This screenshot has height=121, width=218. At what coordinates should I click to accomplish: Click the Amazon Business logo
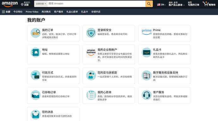tap(91, 52)
